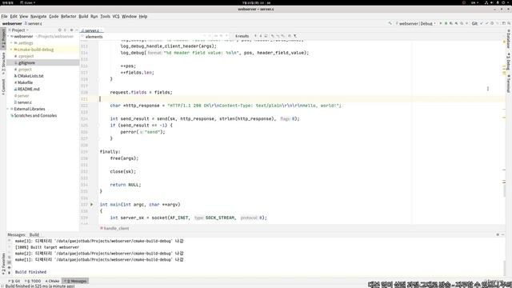This screenshot has height=288, width=512.
Task: Open Messages panel settings gear
Action: pyautogui.click(x=498, y=234)
